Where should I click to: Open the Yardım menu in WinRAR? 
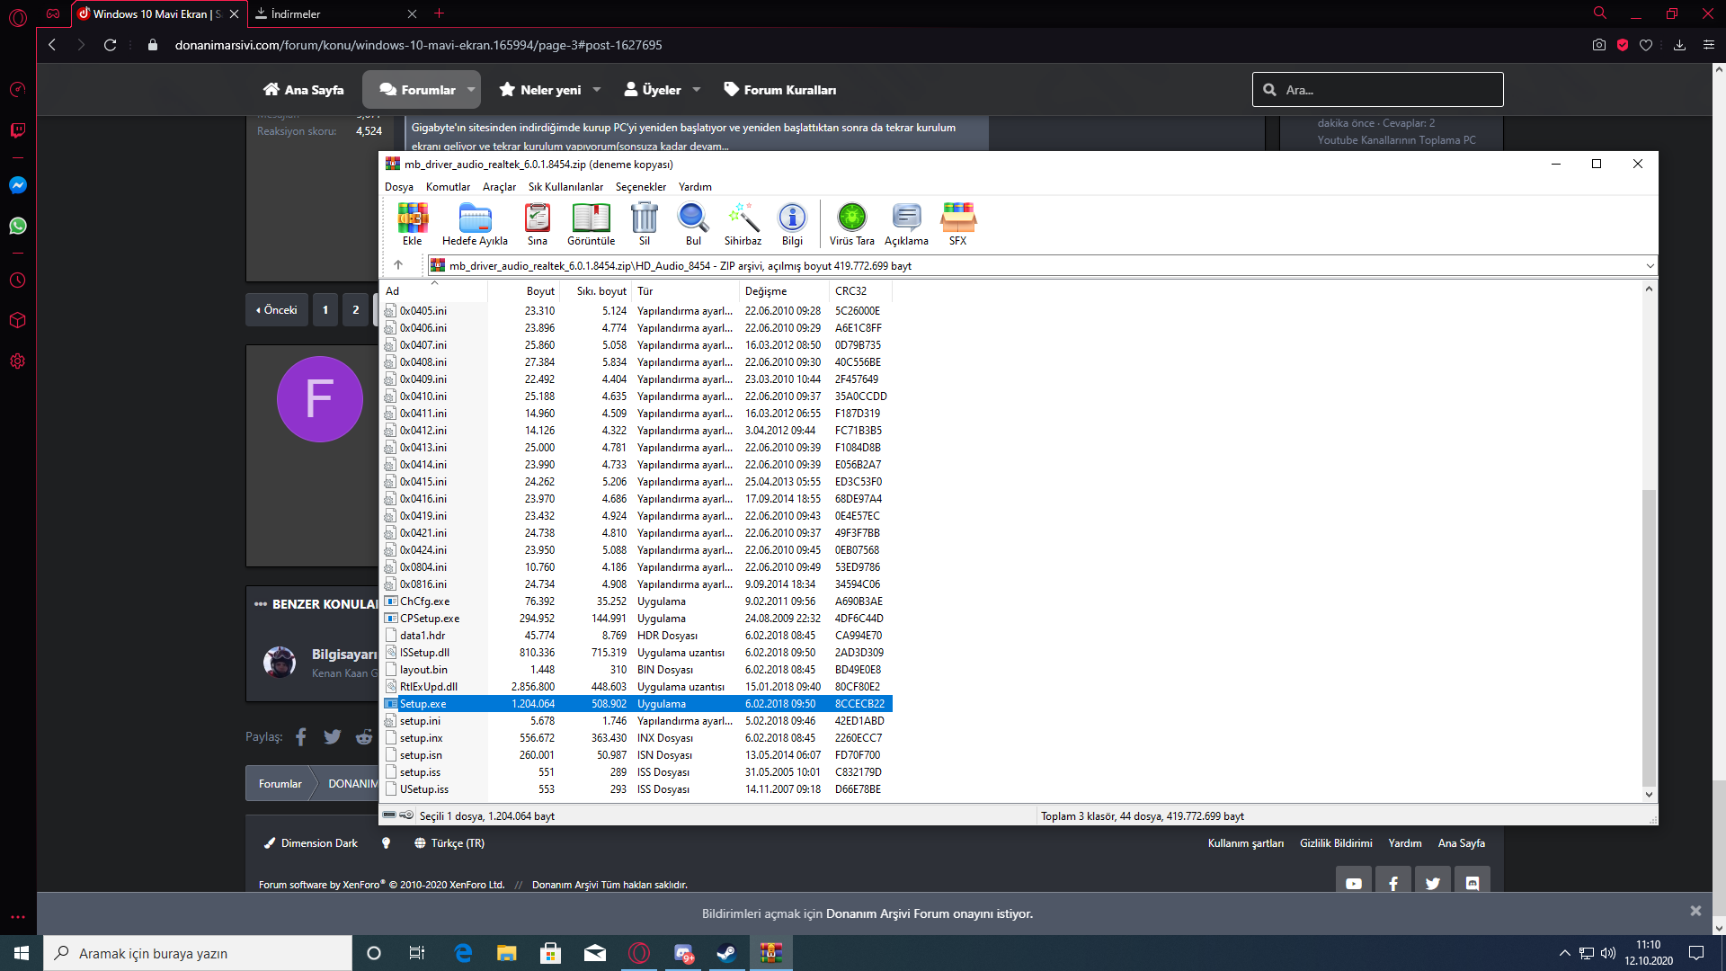(x=695, y=187)
